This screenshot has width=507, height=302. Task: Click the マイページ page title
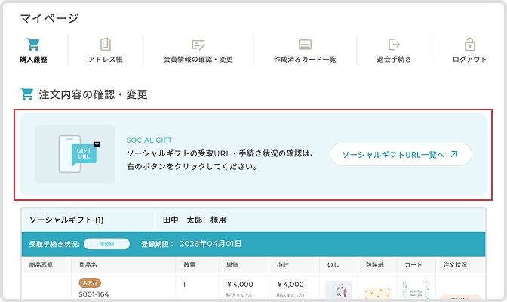point(49,18)
